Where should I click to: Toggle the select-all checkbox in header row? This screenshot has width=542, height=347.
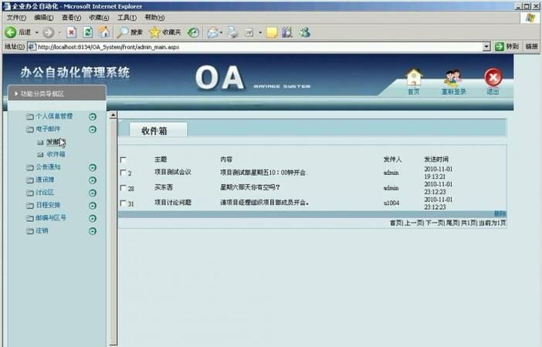coord(123,160)
